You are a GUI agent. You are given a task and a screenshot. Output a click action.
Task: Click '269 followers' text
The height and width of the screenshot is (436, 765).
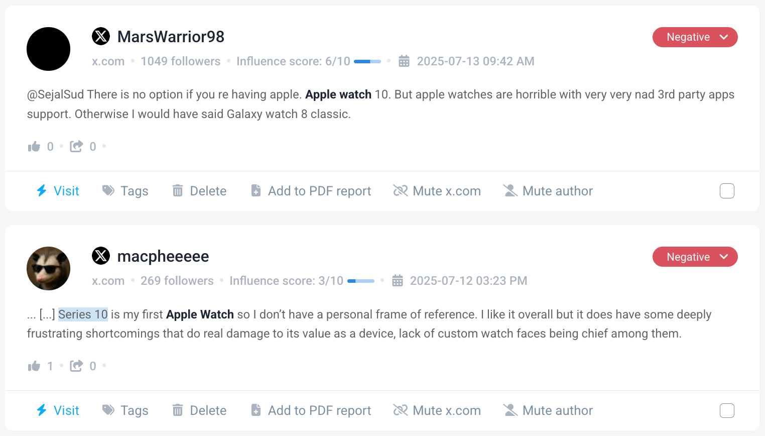tap(177, 281)
